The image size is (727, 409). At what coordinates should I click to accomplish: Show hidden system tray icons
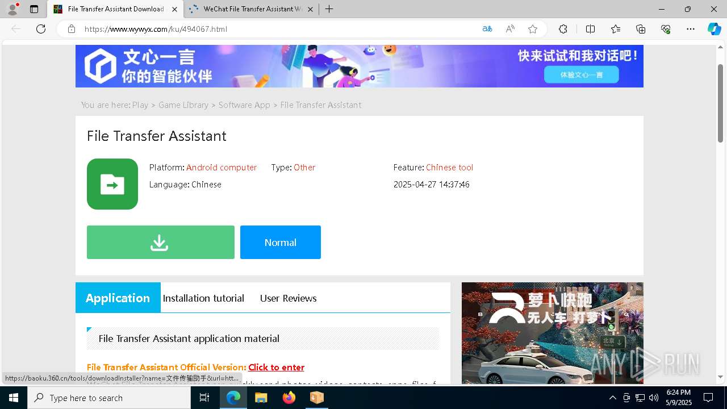tap(612, 398)
